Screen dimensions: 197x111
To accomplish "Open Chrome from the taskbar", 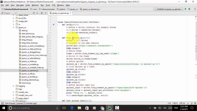I will coord(102,108).
